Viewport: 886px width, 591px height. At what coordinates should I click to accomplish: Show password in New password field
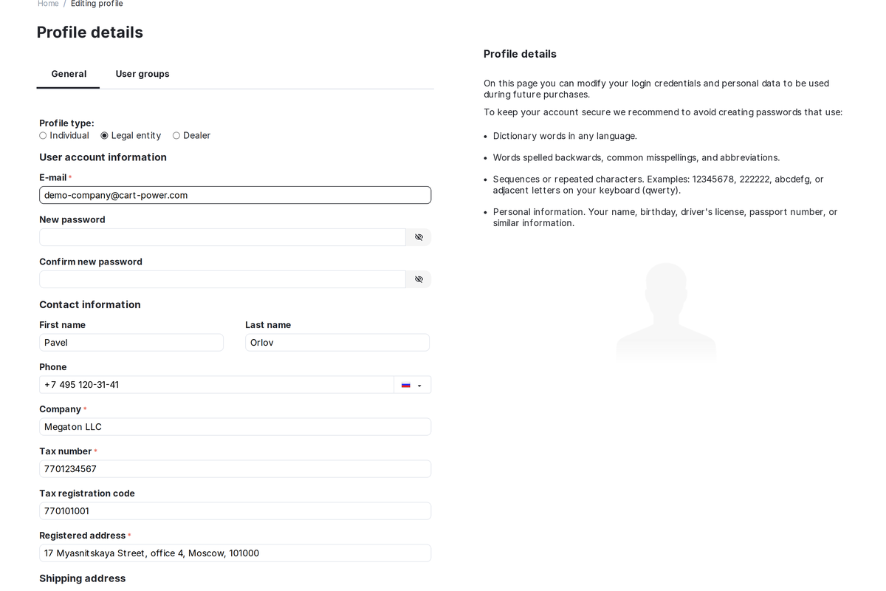coord(419,237)
